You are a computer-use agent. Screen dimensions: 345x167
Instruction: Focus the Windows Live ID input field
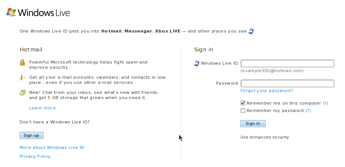click(288, 64)
